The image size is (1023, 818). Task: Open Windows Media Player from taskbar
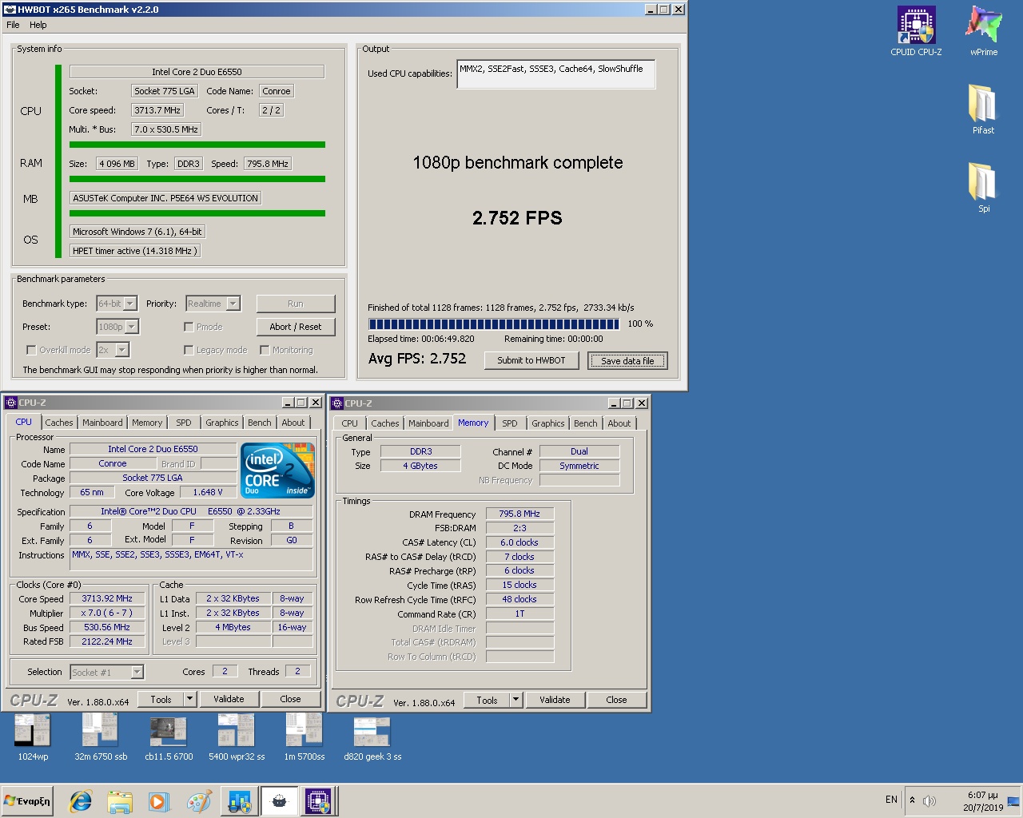pyautogui.click(x=159, y=801)
